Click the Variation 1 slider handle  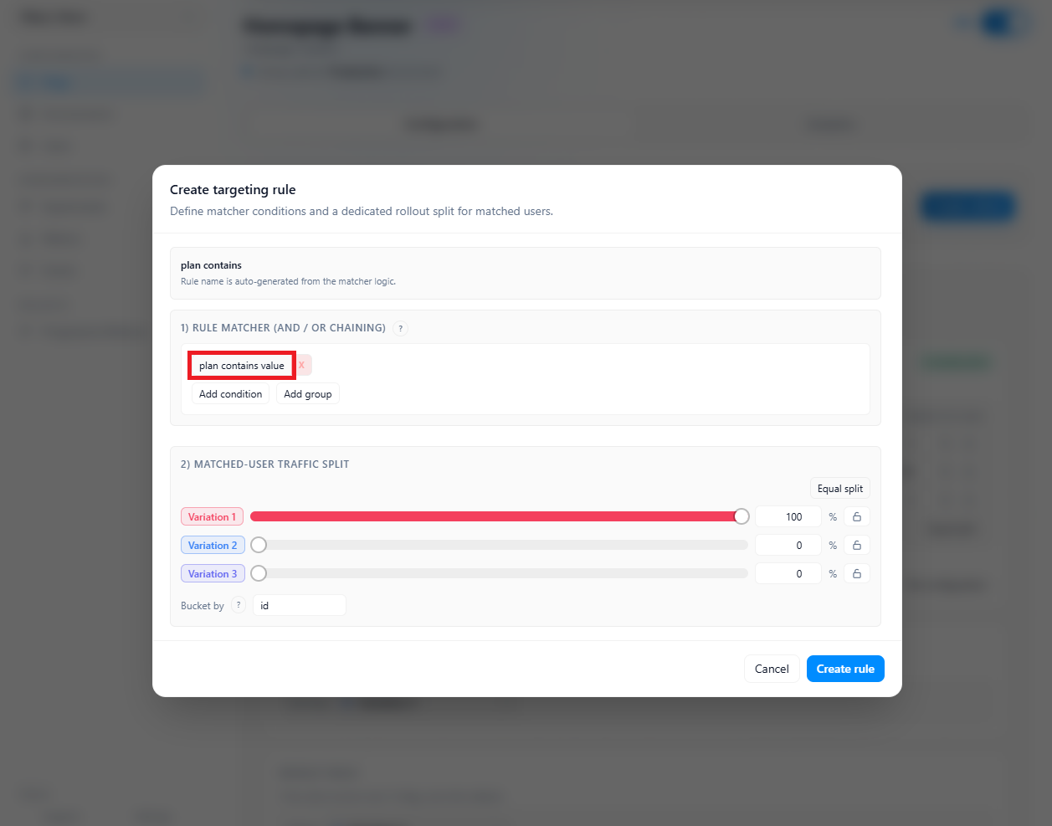[x=741, y=516]
